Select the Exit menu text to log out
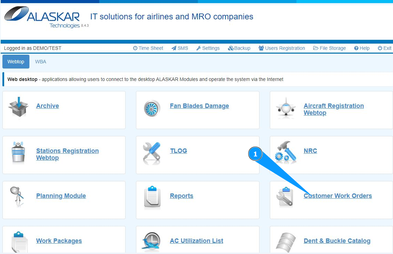The height and width of the screenshot is (254, 393). coord(387,48)
